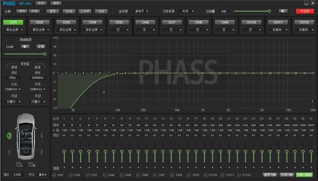Image resolution: width=318 pixels, height=181 pixels.
Task: Open high-pass slope 12dB/Oct dropdown
Action: 13,89
